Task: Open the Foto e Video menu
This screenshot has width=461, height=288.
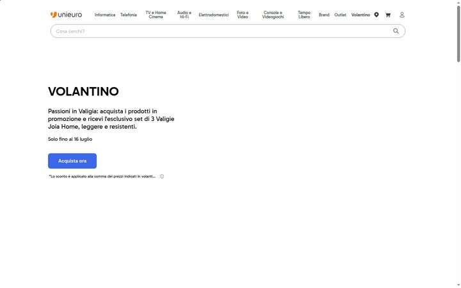Action: [x=243, y=15]
